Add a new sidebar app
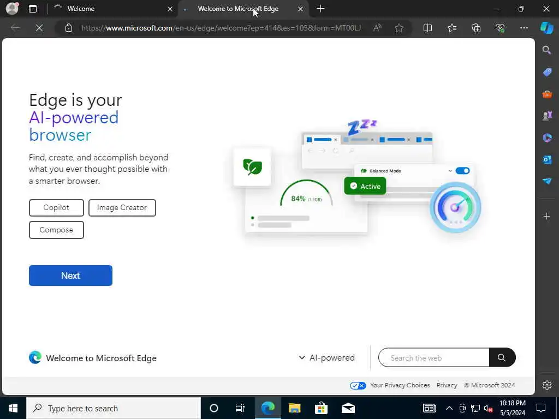This screenshot has width=559, height=419. (x=547, y=216)
